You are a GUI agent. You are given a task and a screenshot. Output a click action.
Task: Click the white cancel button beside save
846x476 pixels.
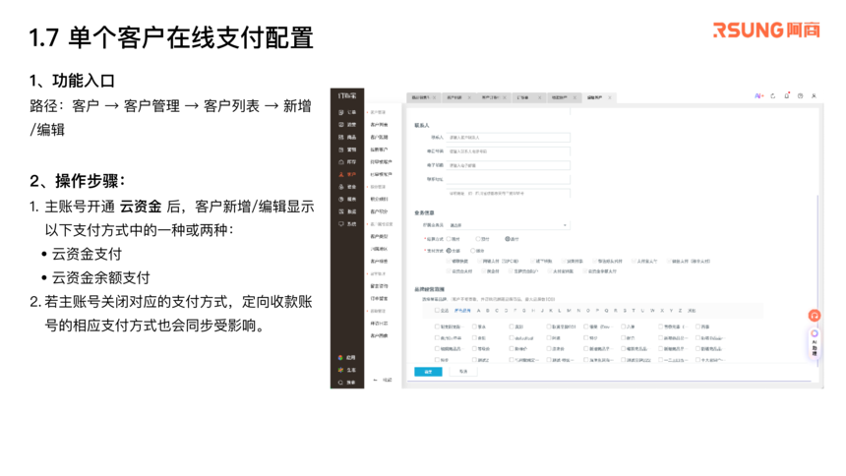coord(463,372)
